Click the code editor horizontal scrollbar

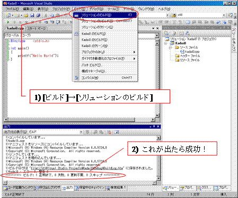point(80,120)
